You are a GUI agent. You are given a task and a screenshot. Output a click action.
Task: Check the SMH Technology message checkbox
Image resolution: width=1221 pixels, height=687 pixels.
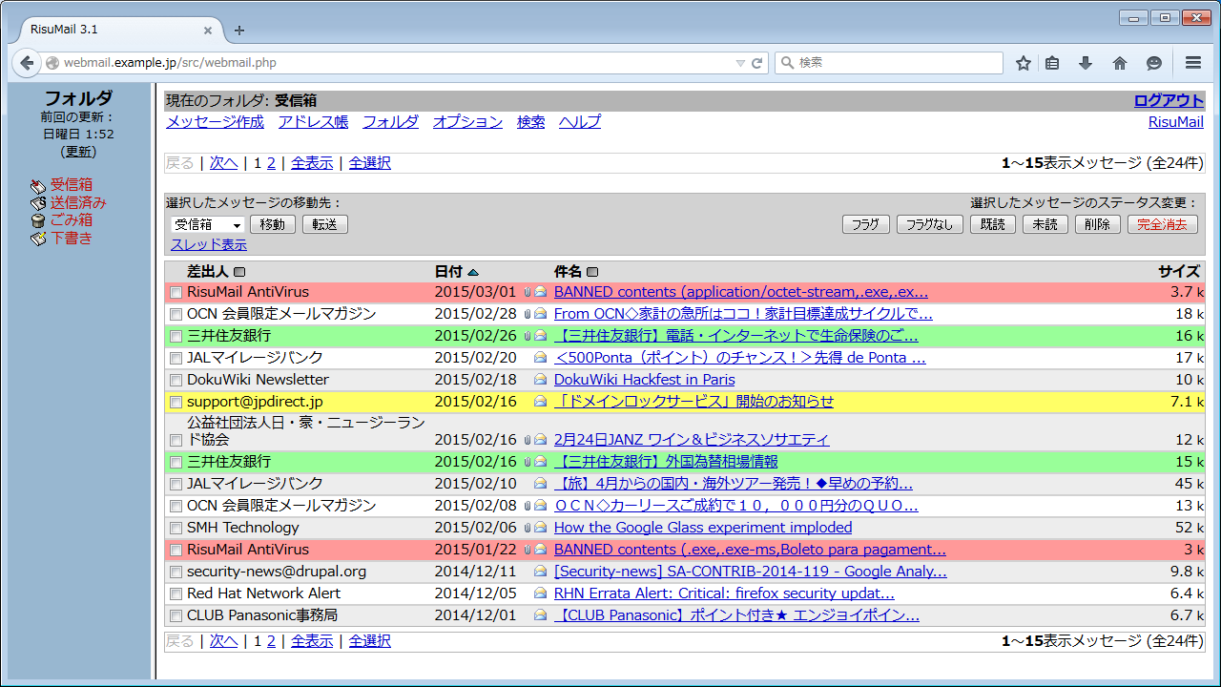click(176, 529)
